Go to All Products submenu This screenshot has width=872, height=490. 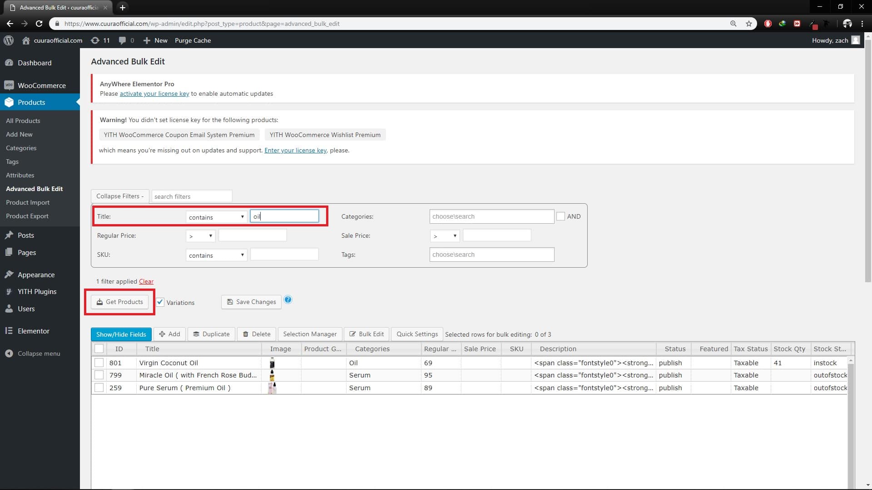click(x=23, y=121)
